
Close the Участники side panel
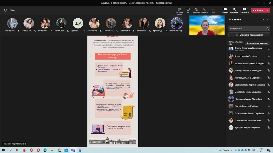(268, 19)
